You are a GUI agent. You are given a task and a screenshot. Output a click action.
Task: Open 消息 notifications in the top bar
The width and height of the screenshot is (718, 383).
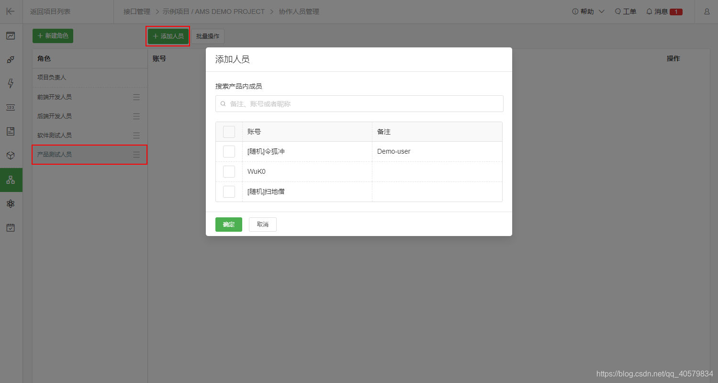[x=664, y=11]
